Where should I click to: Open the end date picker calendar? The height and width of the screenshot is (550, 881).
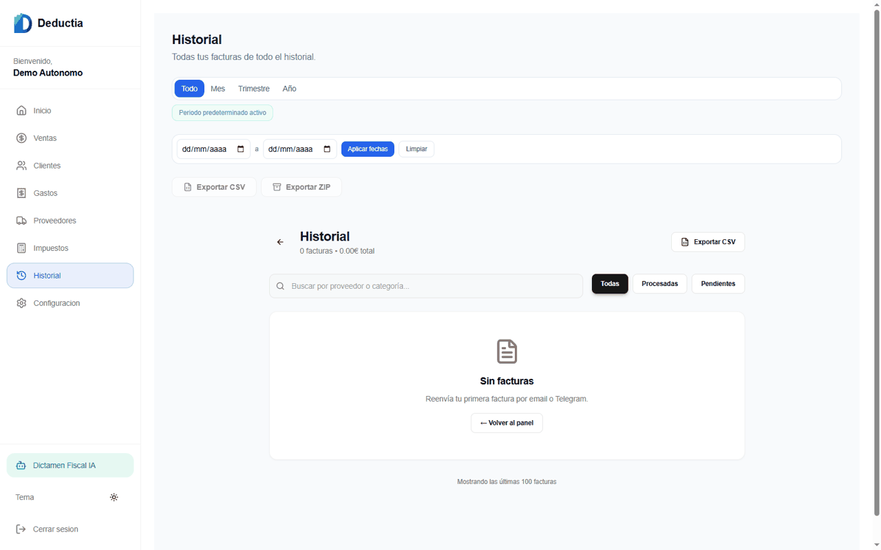tap(326, 148)
